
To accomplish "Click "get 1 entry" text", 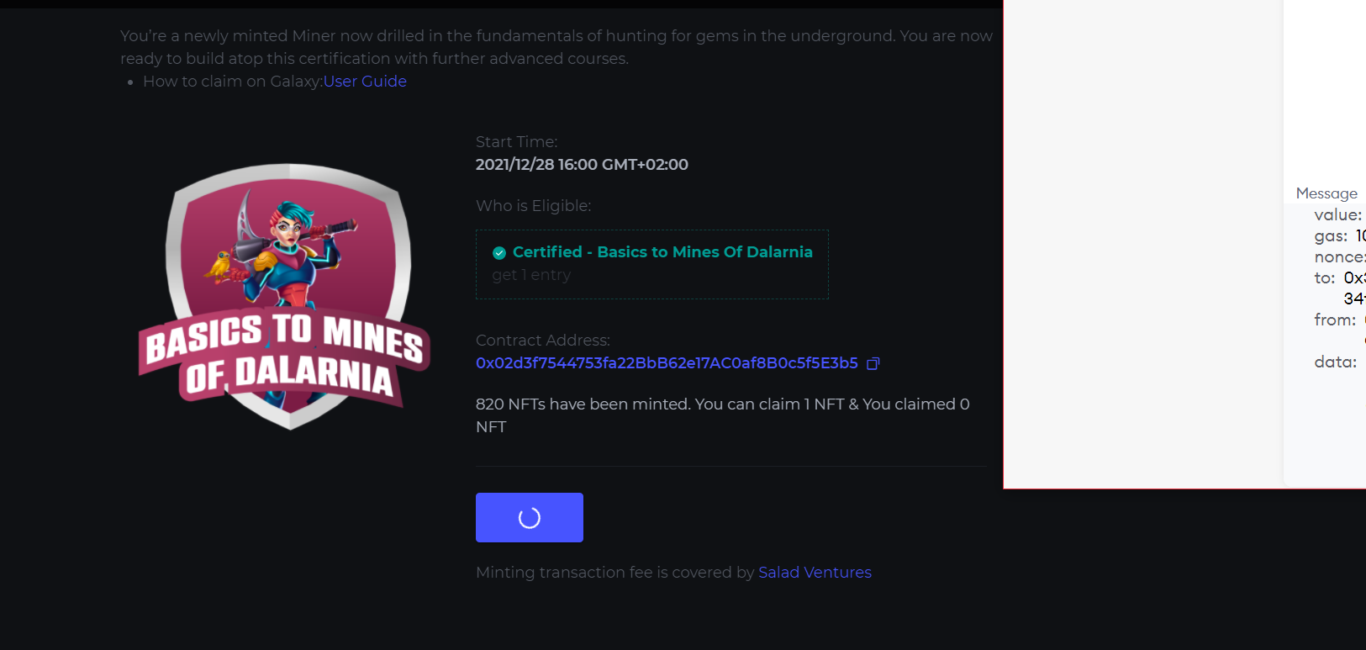I will (531, 275).
